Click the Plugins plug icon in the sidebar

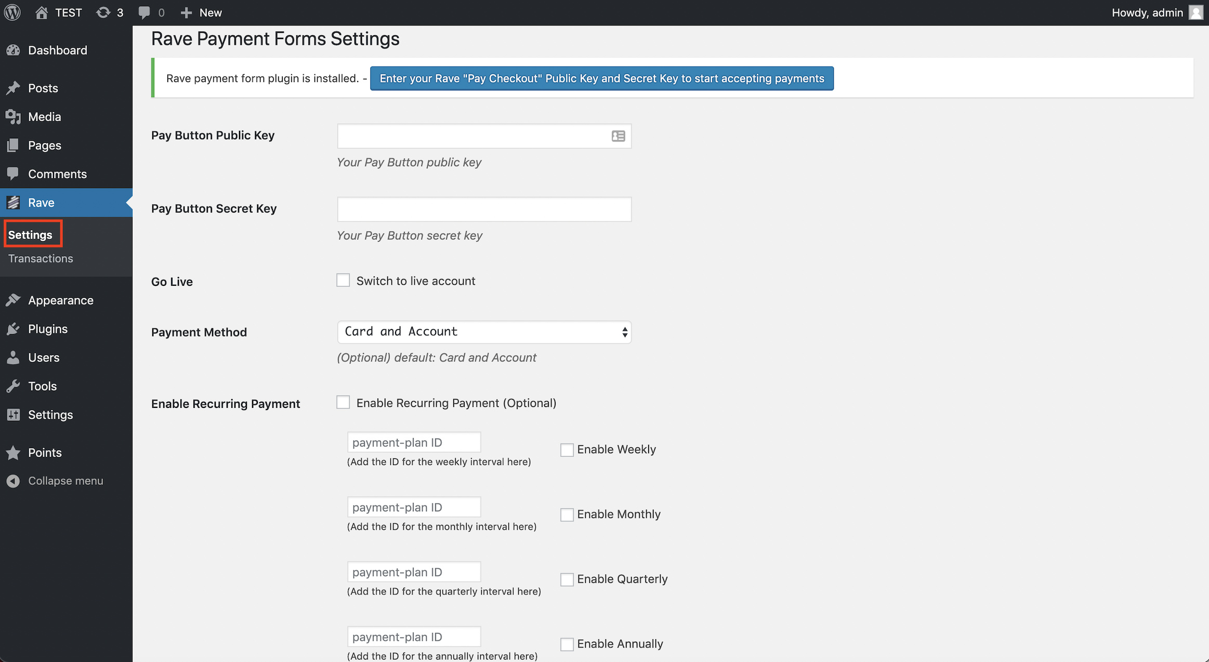[13, 329]
